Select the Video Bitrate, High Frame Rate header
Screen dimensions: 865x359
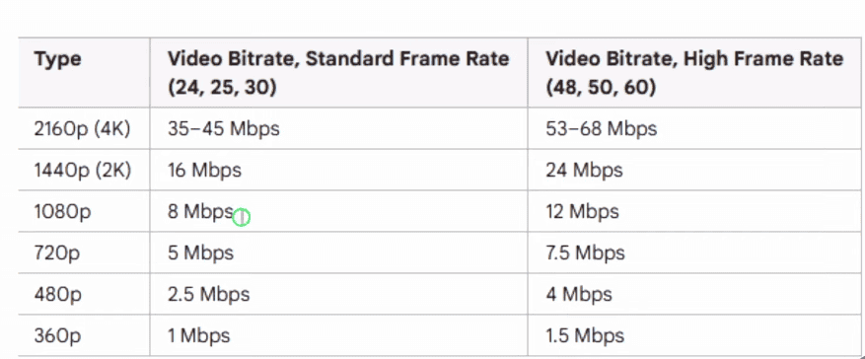pos(694,73)
